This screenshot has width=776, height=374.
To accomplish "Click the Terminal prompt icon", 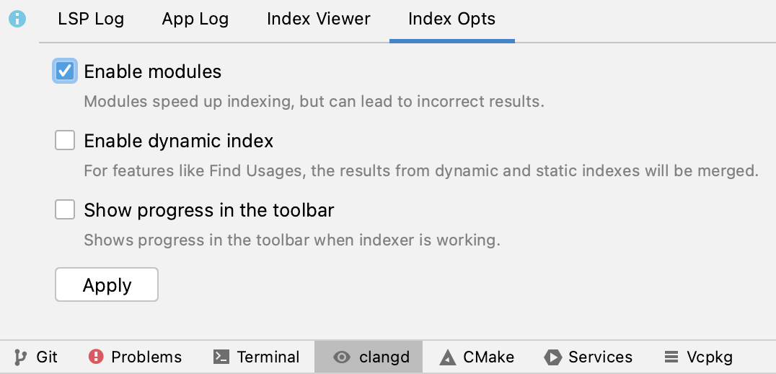I will pyautogui.click(x=222, y=357).
